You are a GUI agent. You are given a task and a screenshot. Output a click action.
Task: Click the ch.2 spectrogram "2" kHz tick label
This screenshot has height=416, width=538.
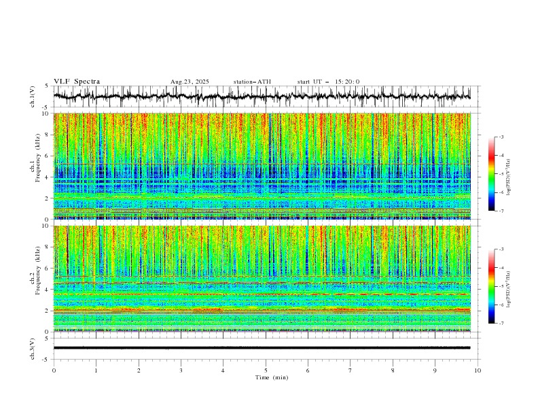pos(48,311)
